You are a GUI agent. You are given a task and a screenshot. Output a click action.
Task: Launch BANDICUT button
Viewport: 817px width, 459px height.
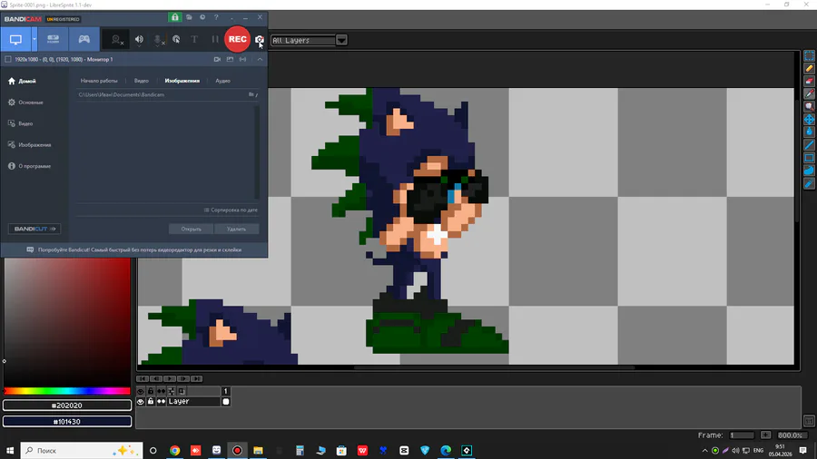click(34, 229)
